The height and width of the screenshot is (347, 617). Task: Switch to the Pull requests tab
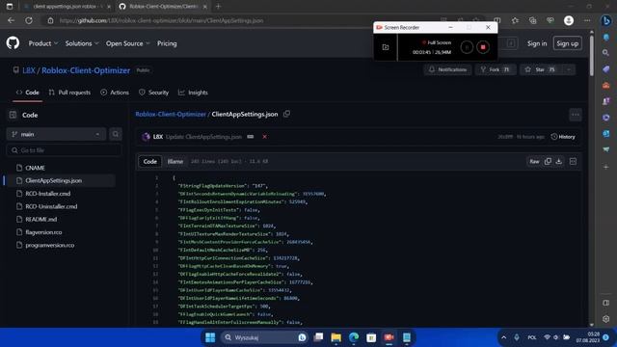[x=69, y=93]
